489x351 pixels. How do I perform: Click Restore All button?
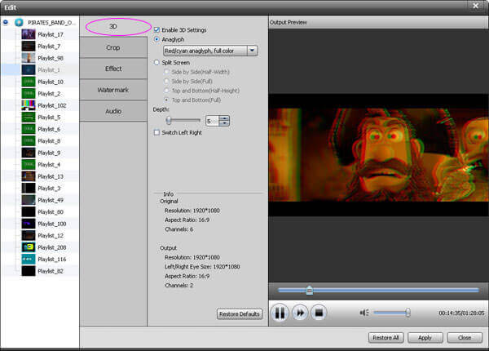[386, 338]
